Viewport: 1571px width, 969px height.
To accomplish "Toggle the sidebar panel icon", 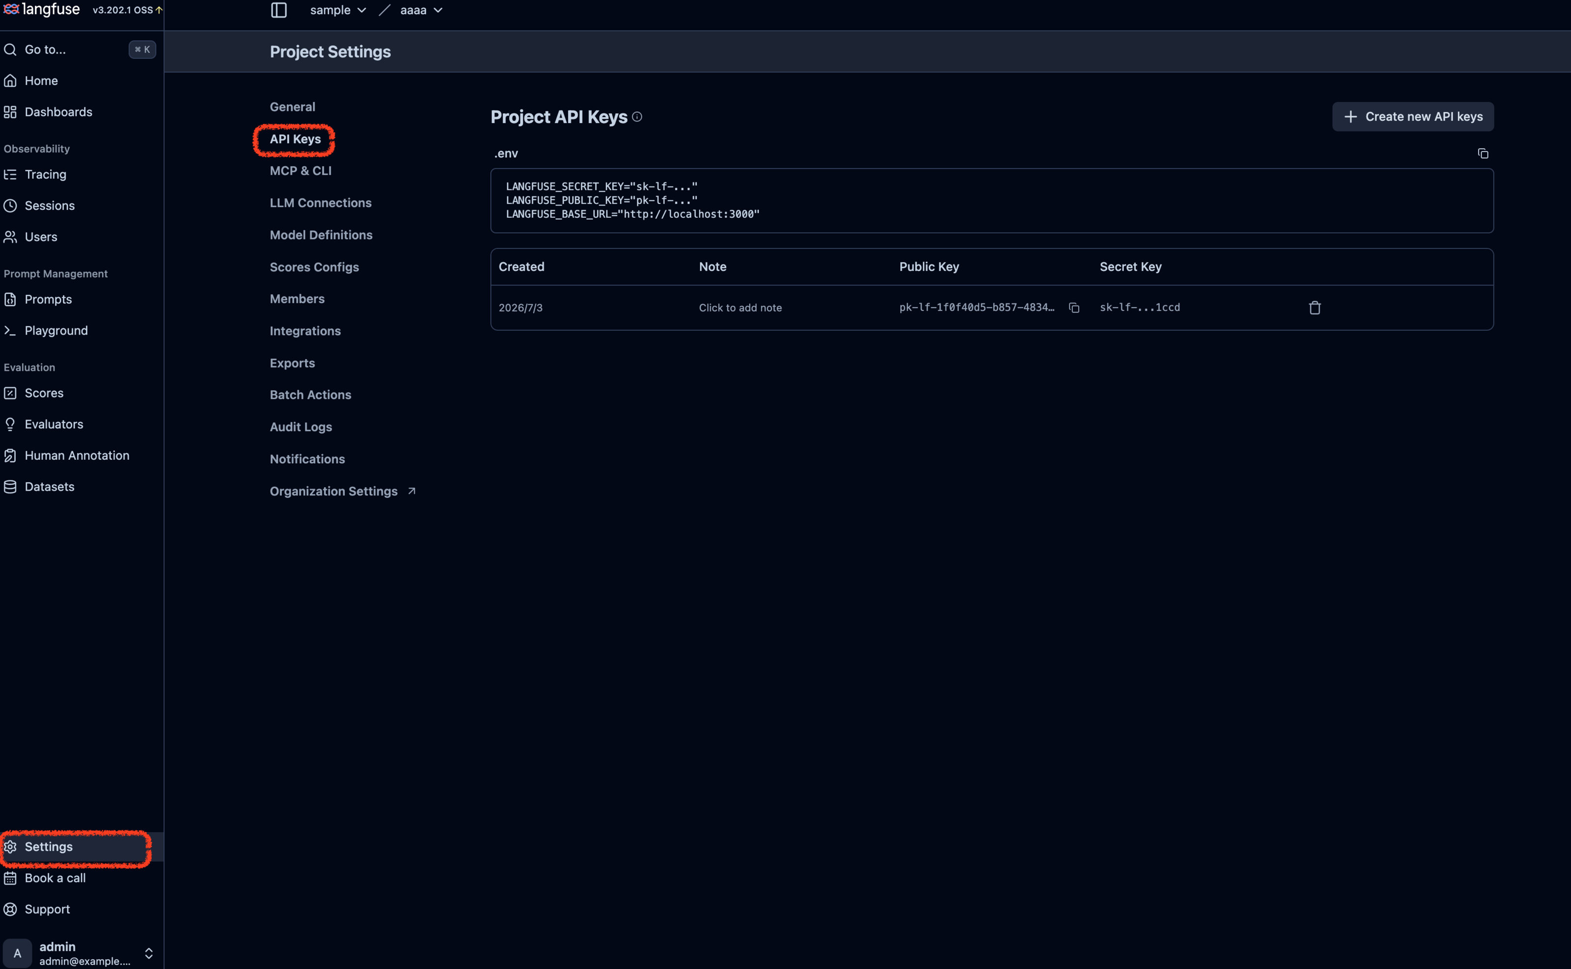I will (x=279, y=10).
